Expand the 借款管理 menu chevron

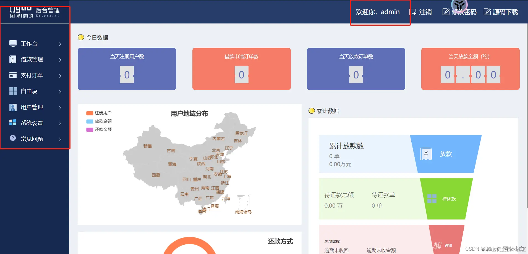click(60, 60)
